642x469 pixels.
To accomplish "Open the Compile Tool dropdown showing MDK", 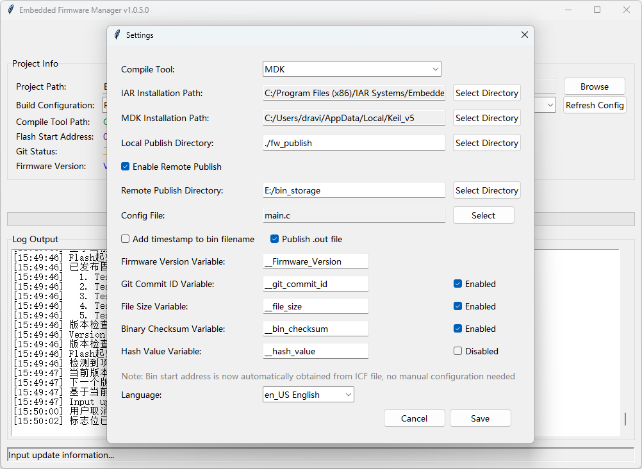I will [x=352, y=69].
